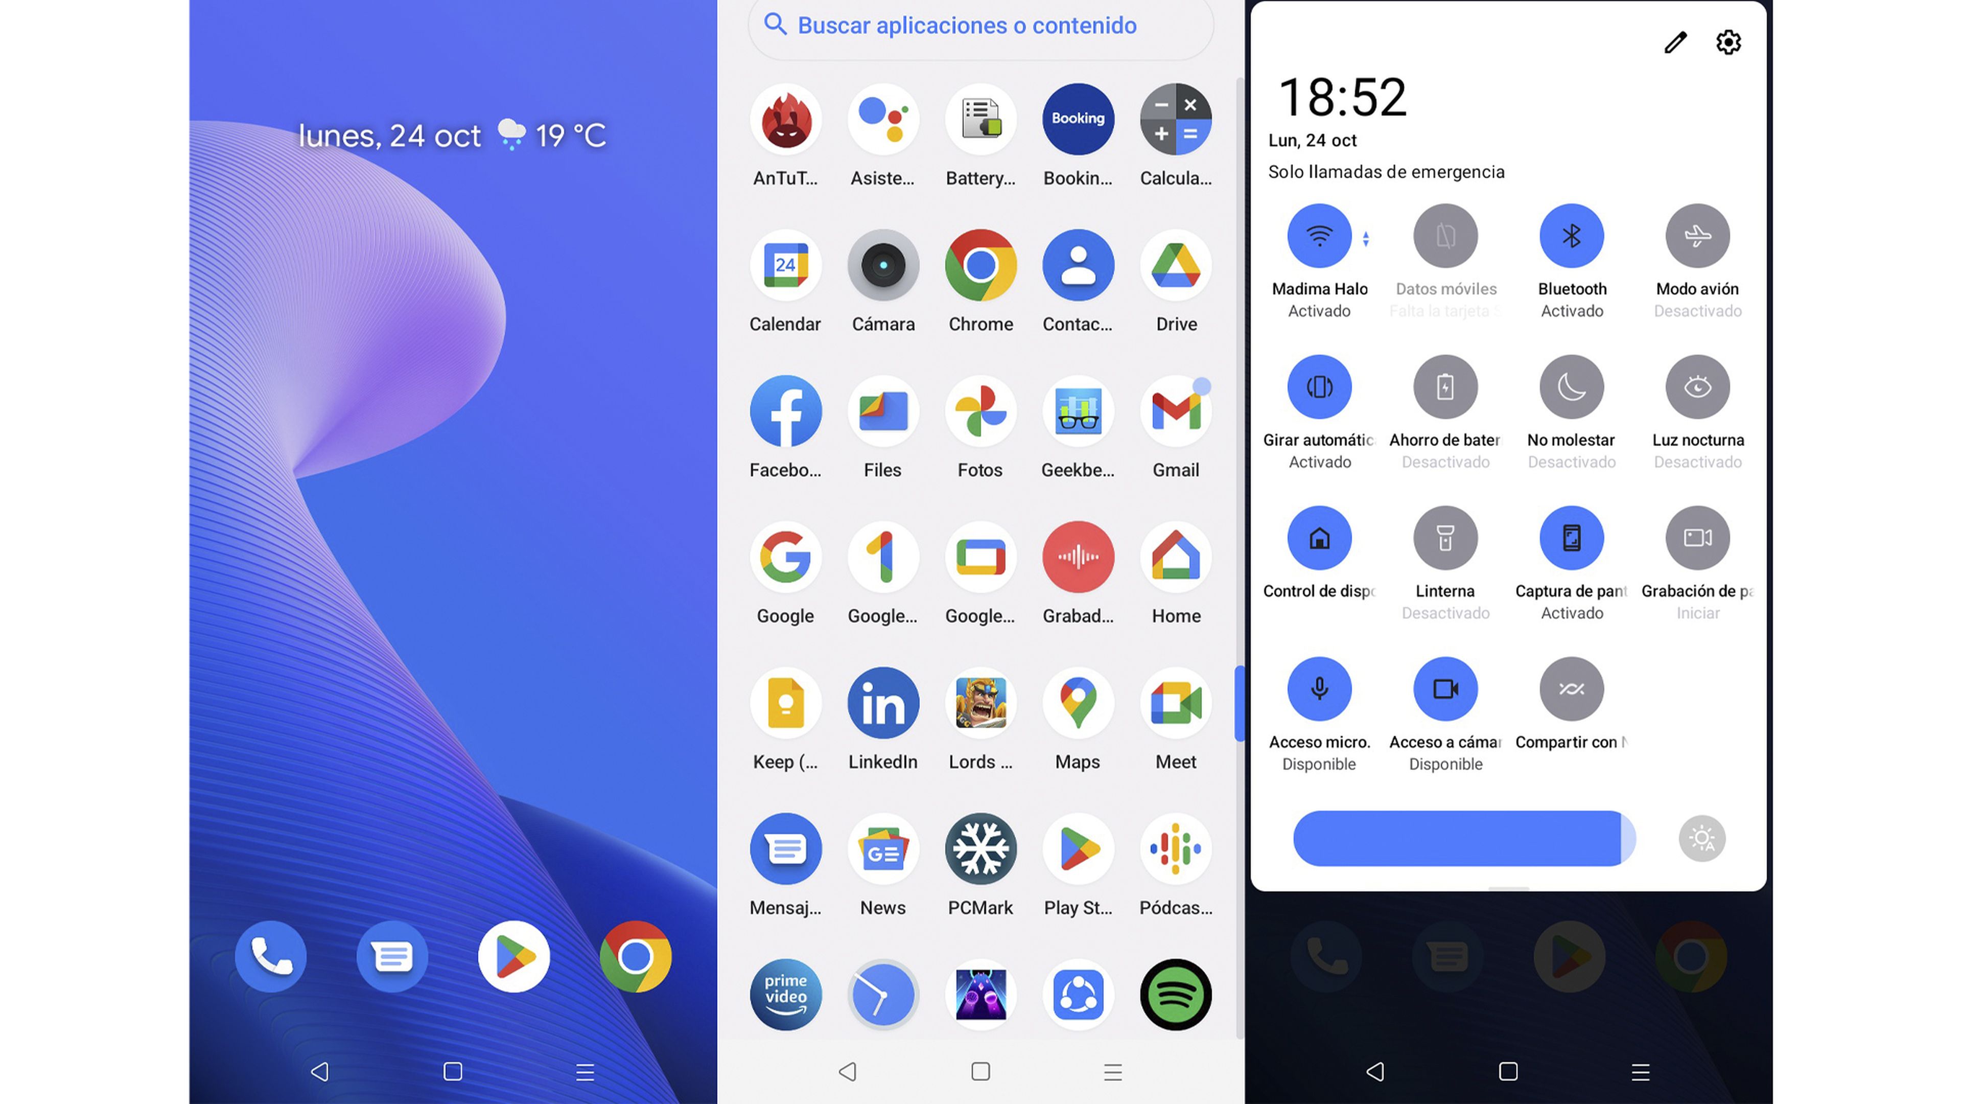Screen dimensions: 1962x1104
Task: Open quick settings gear/settings icon
Action: [x=1729, y=42]
